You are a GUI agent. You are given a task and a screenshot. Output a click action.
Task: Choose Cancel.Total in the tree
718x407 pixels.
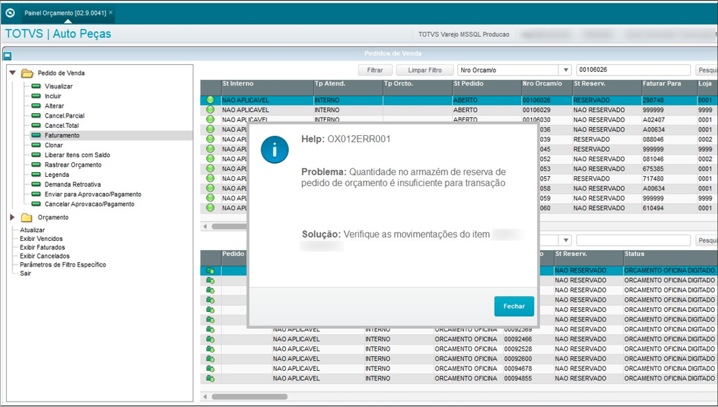pyautogui.click(x=62, y=126)
